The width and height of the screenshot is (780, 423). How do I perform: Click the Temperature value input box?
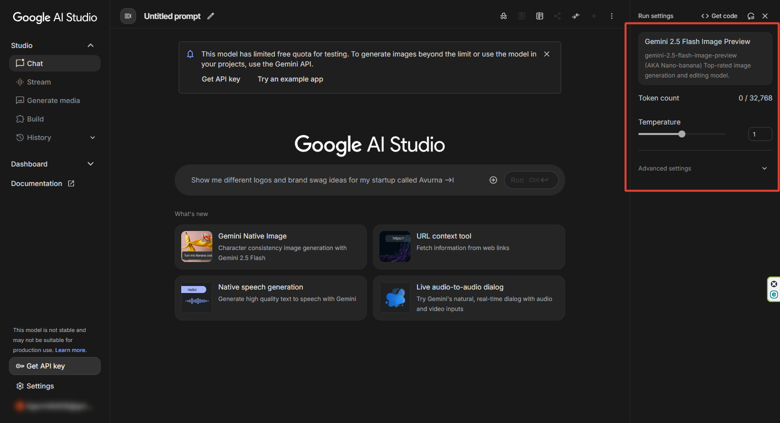pyautogui.click(x=760, y=134)
